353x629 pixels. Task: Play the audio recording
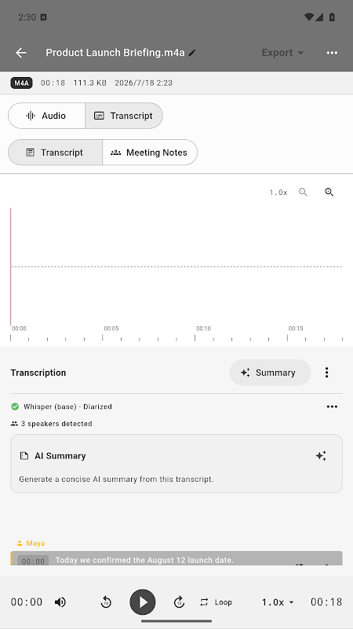point(143,602)
